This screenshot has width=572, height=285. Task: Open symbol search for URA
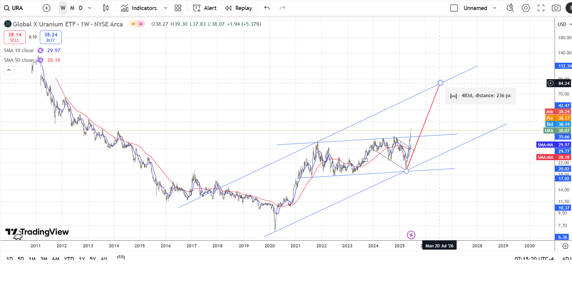[x=14, y=8]
